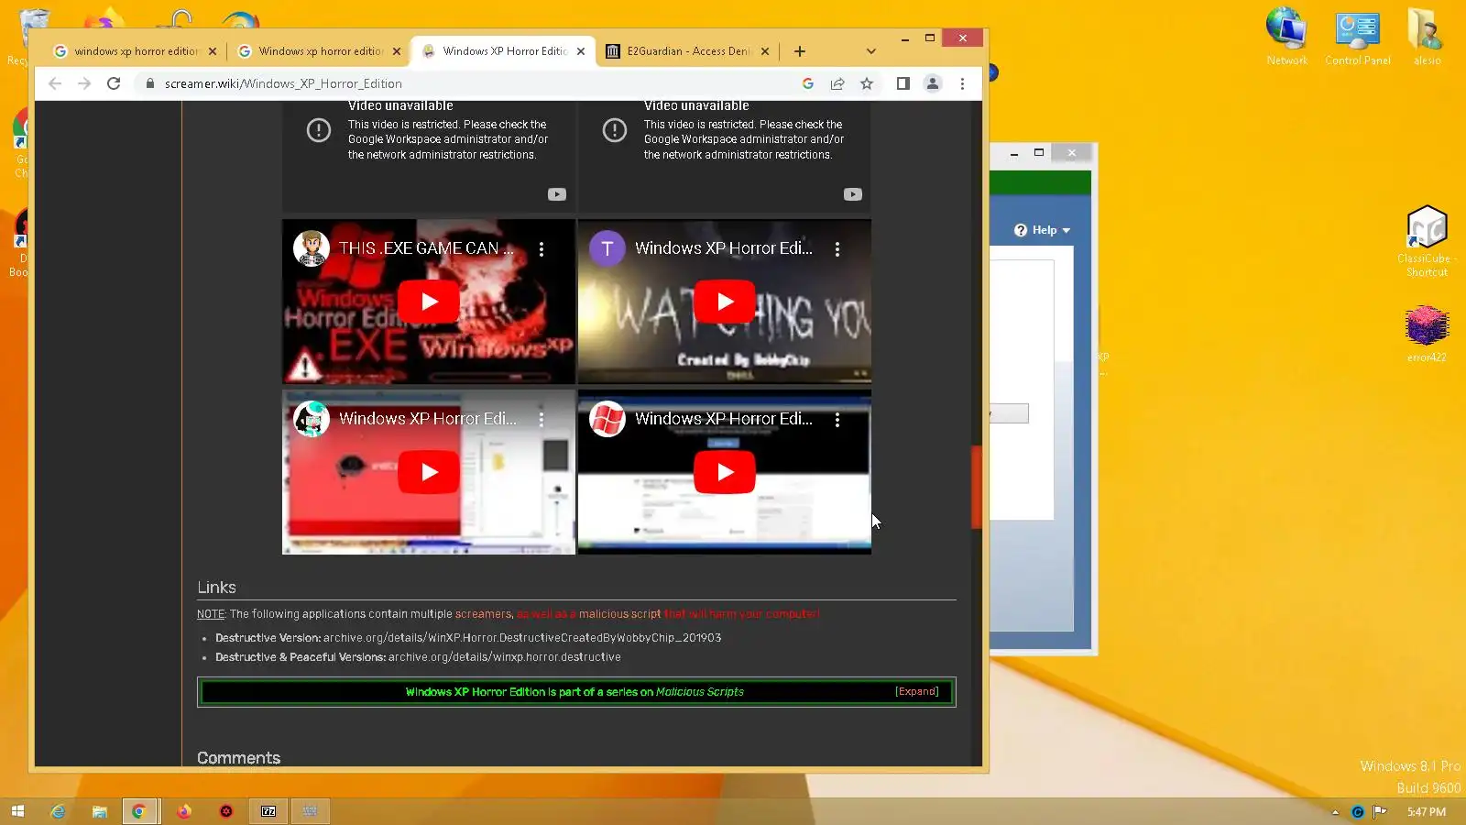Viewport: 1466px width, 825px height.
Task: Open more options on the teal-haired avatar video
Action: (x=542, y=420)
